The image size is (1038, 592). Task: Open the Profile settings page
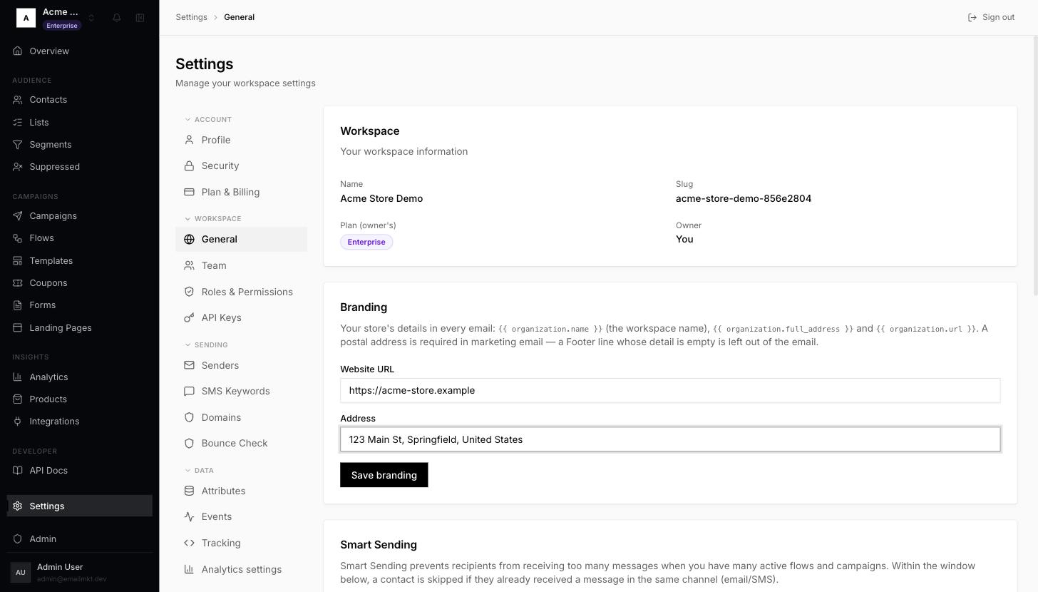(x=241, y=141)
